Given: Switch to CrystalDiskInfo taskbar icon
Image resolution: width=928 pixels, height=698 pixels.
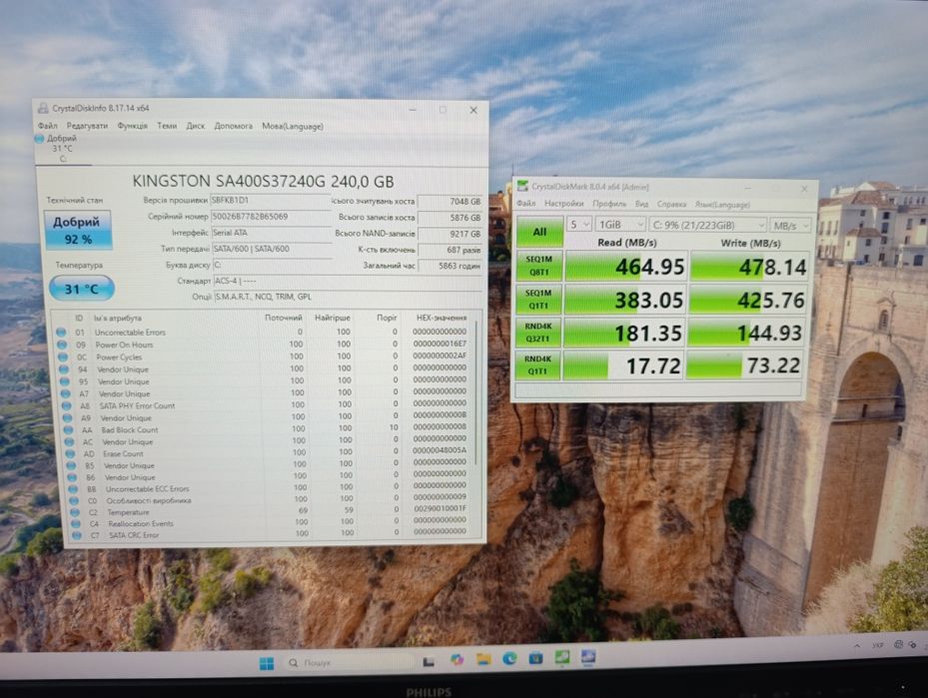Looking at the screenshot, I should (588, 657).
